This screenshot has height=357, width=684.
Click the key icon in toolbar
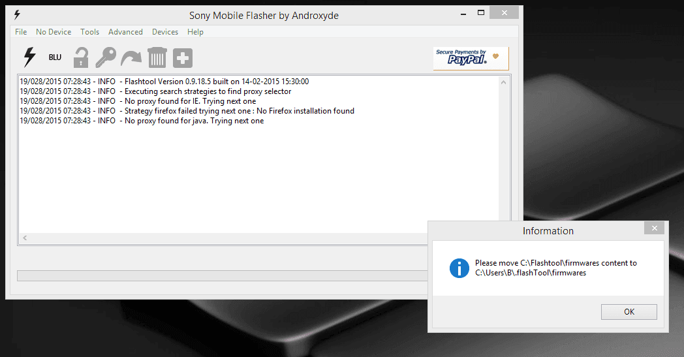tap(106, 57)
